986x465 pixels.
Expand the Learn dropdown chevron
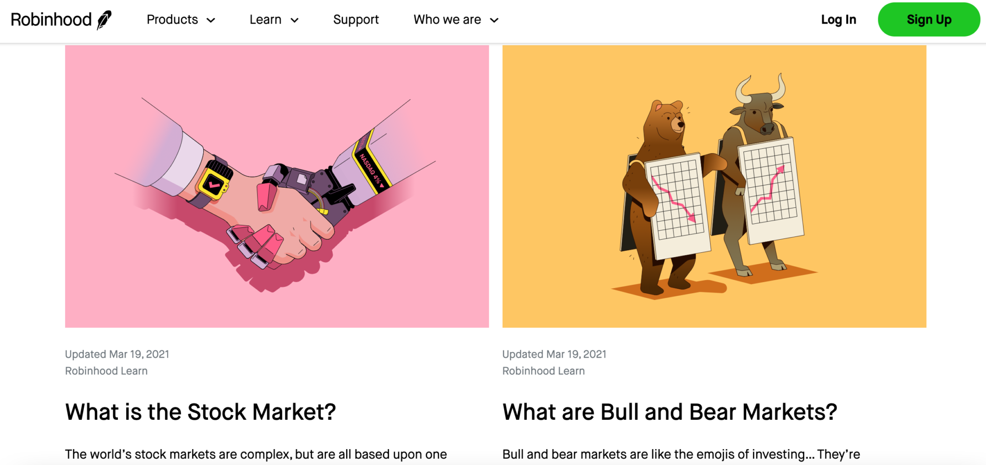(295, 20)
